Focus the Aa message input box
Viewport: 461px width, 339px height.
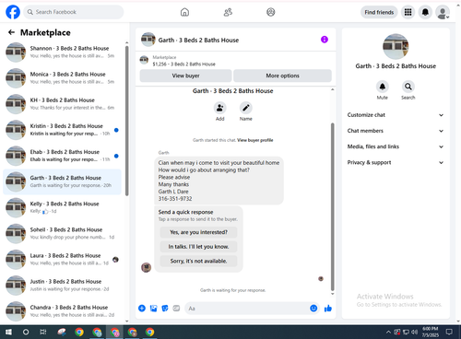tap(252, 309)
